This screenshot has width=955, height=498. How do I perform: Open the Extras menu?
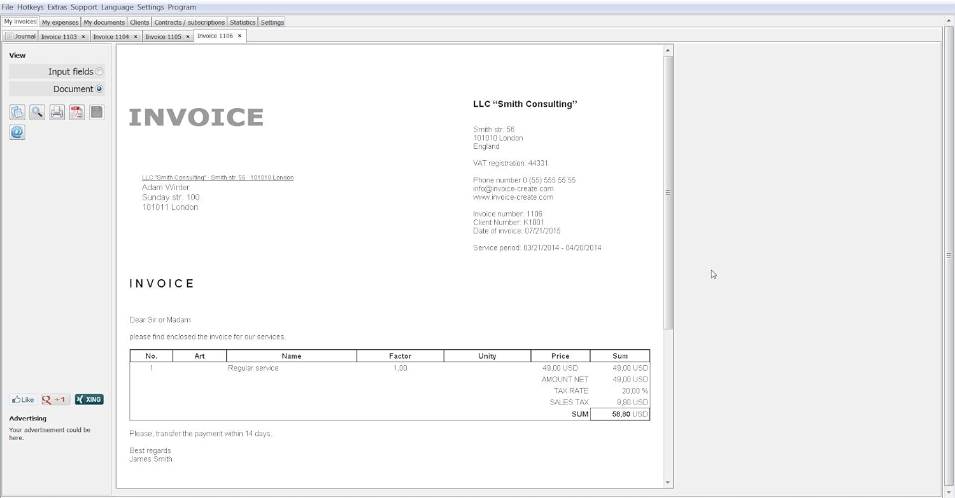point(57,7)
